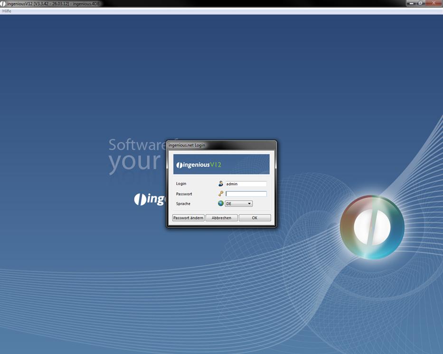Click the ingeniousV12 banner logo in dialog
443x354 pixels.
pos(198,165)
